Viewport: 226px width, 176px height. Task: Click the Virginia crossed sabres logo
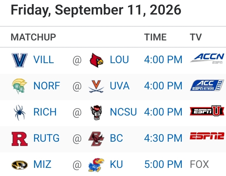(96, 86)
